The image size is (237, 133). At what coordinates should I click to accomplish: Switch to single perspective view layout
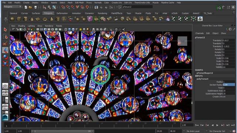[5, 86]
